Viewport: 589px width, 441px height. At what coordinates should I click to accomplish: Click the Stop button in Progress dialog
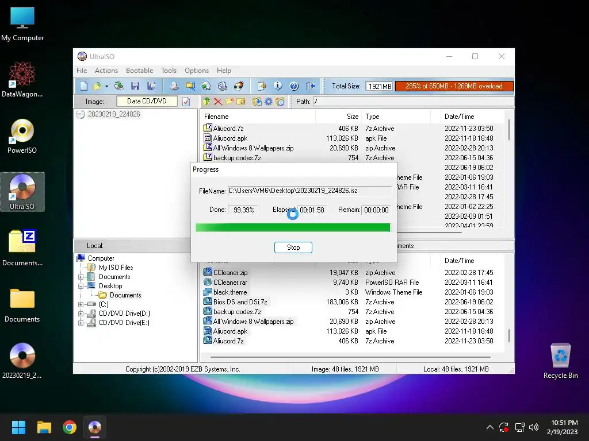coord(293,247)
